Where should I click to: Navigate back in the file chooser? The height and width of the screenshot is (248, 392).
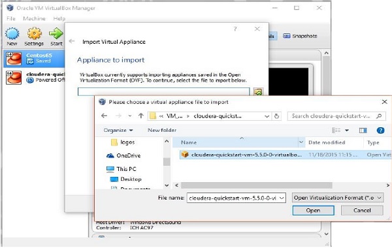(104, 116)
